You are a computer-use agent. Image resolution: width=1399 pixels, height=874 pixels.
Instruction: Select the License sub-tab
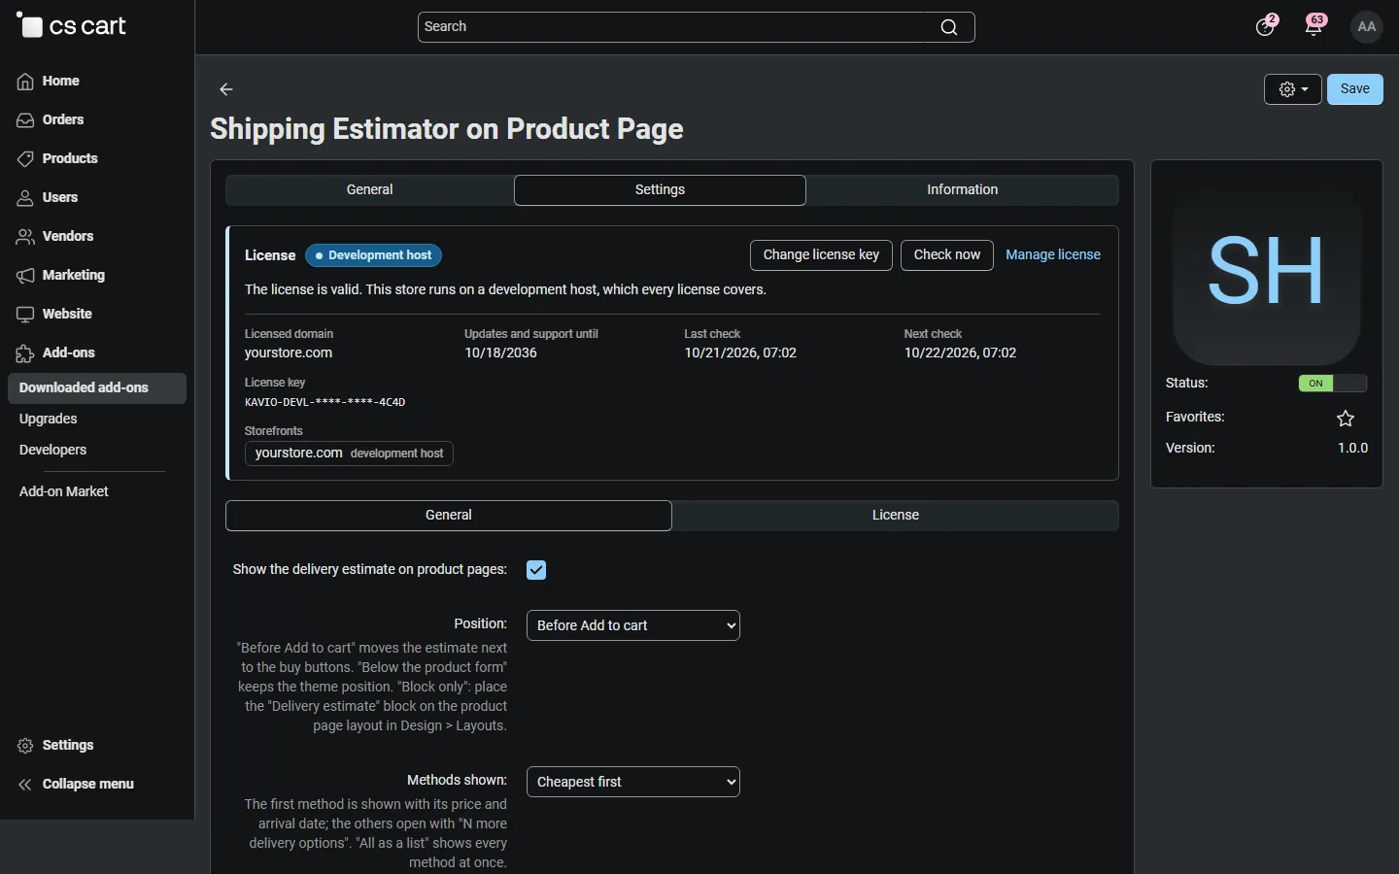pyautogui.click(x=896, y=516)
